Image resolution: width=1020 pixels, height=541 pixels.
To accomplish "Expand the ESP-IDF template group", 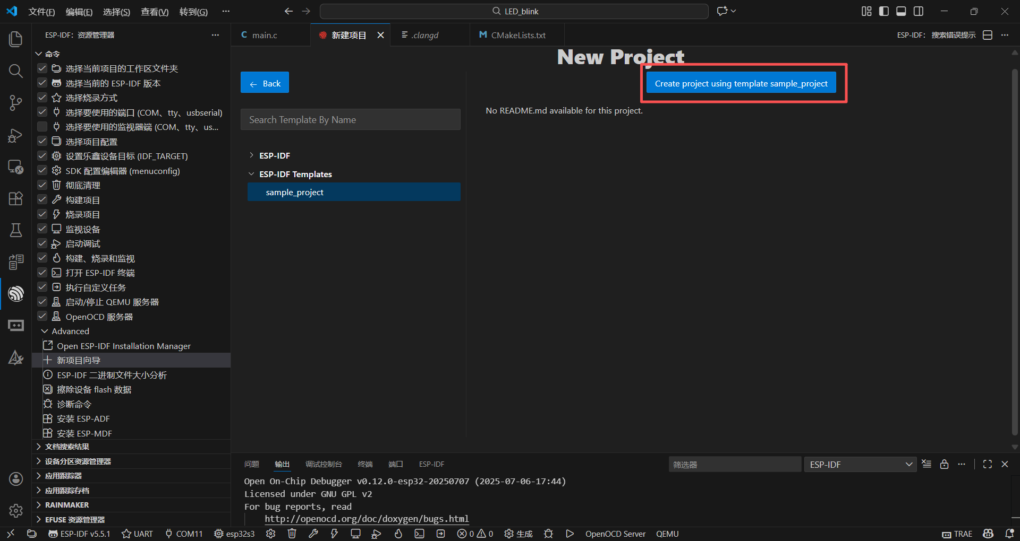I will coord(251,155).
